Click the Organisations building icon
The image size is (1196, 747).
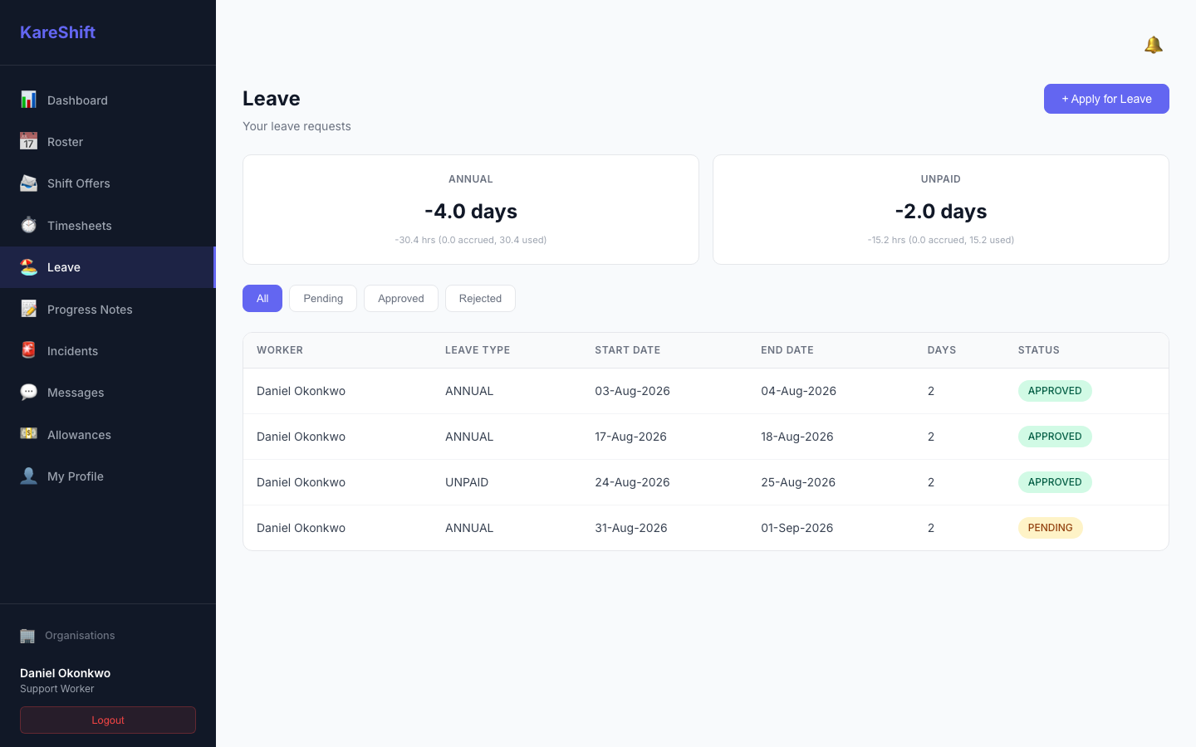point(27,636)
